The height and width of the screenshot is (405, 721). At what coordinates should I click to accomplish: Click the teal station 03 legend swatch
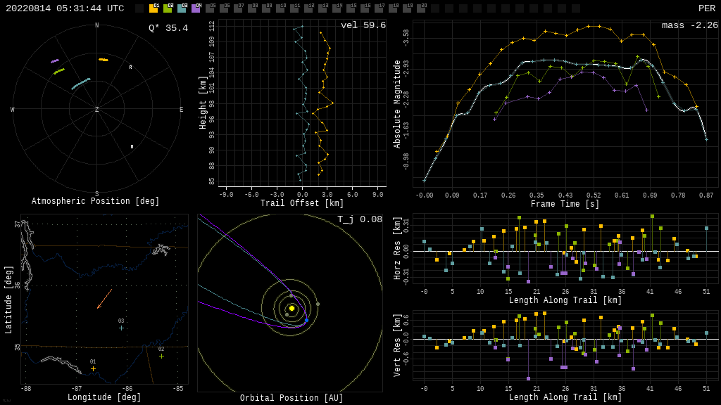click(x=182, y=8)
